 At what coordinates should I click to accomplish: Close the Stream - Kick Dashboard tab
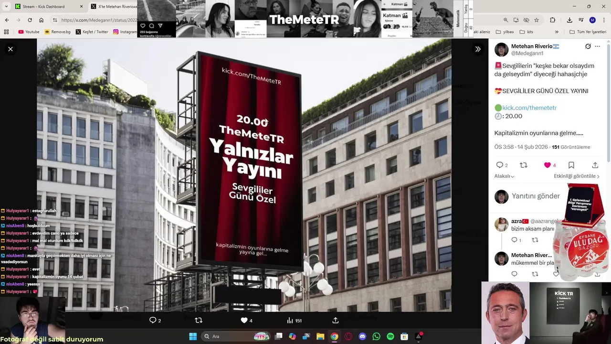point(81,7)
